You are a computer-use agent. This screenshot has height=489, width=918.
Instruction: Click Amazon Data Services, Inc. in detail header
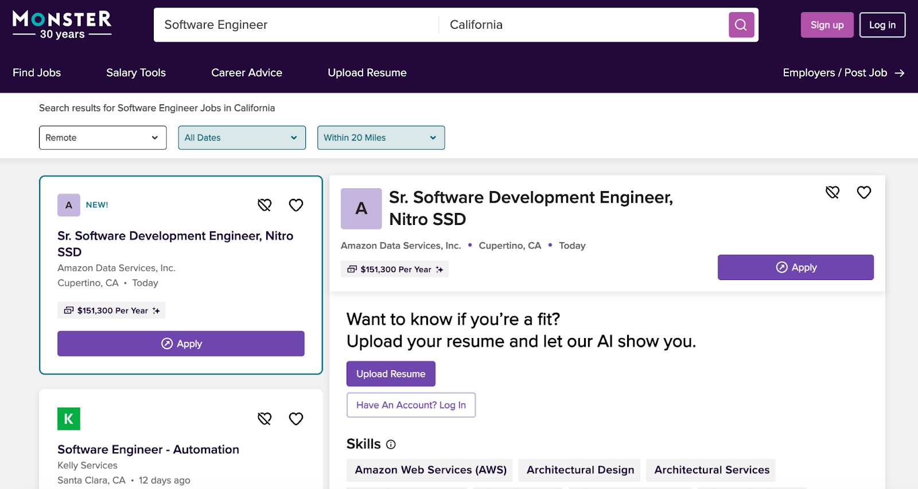pyautogui.click(x=400, y=246)
